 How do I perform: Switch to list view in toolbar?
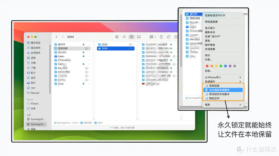124,37
